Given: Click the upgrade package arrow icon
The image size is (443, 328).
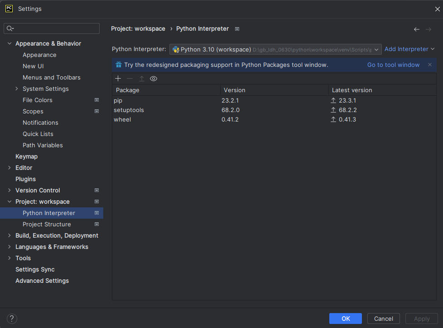Looking at the screenshot, I should click(x=141, y=79).
